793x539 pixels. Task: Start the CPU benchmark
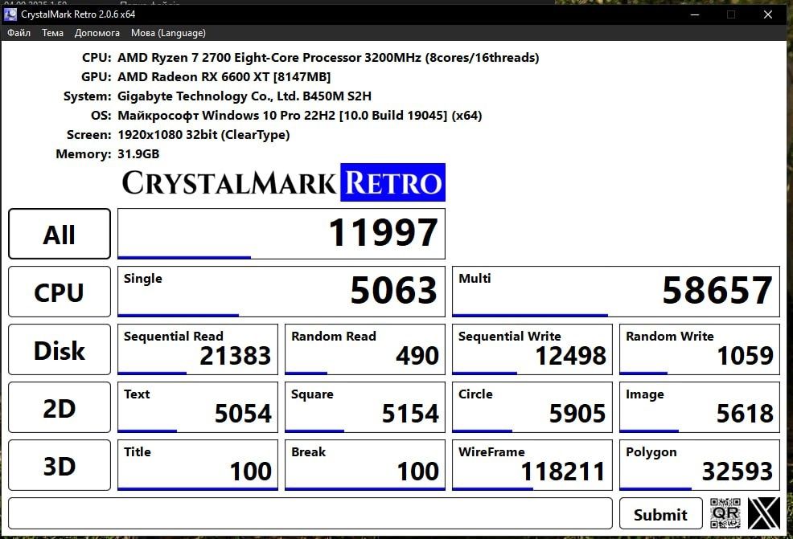(x=60, y=292)
